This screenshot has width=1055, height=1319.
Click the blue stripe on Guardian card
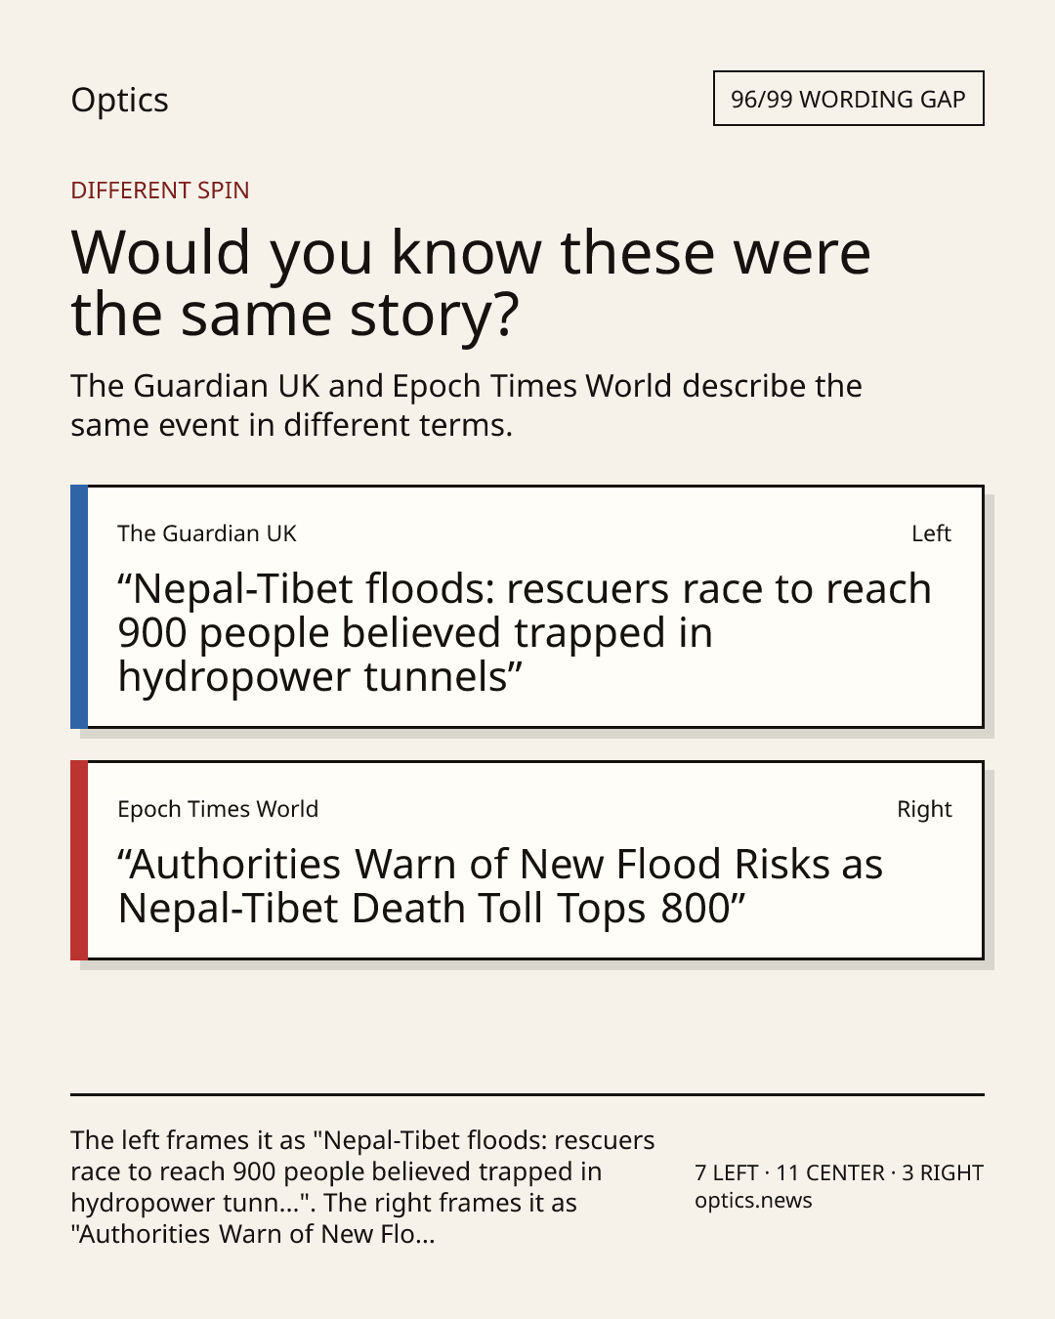pyautogui.click(x=79, y=607)
